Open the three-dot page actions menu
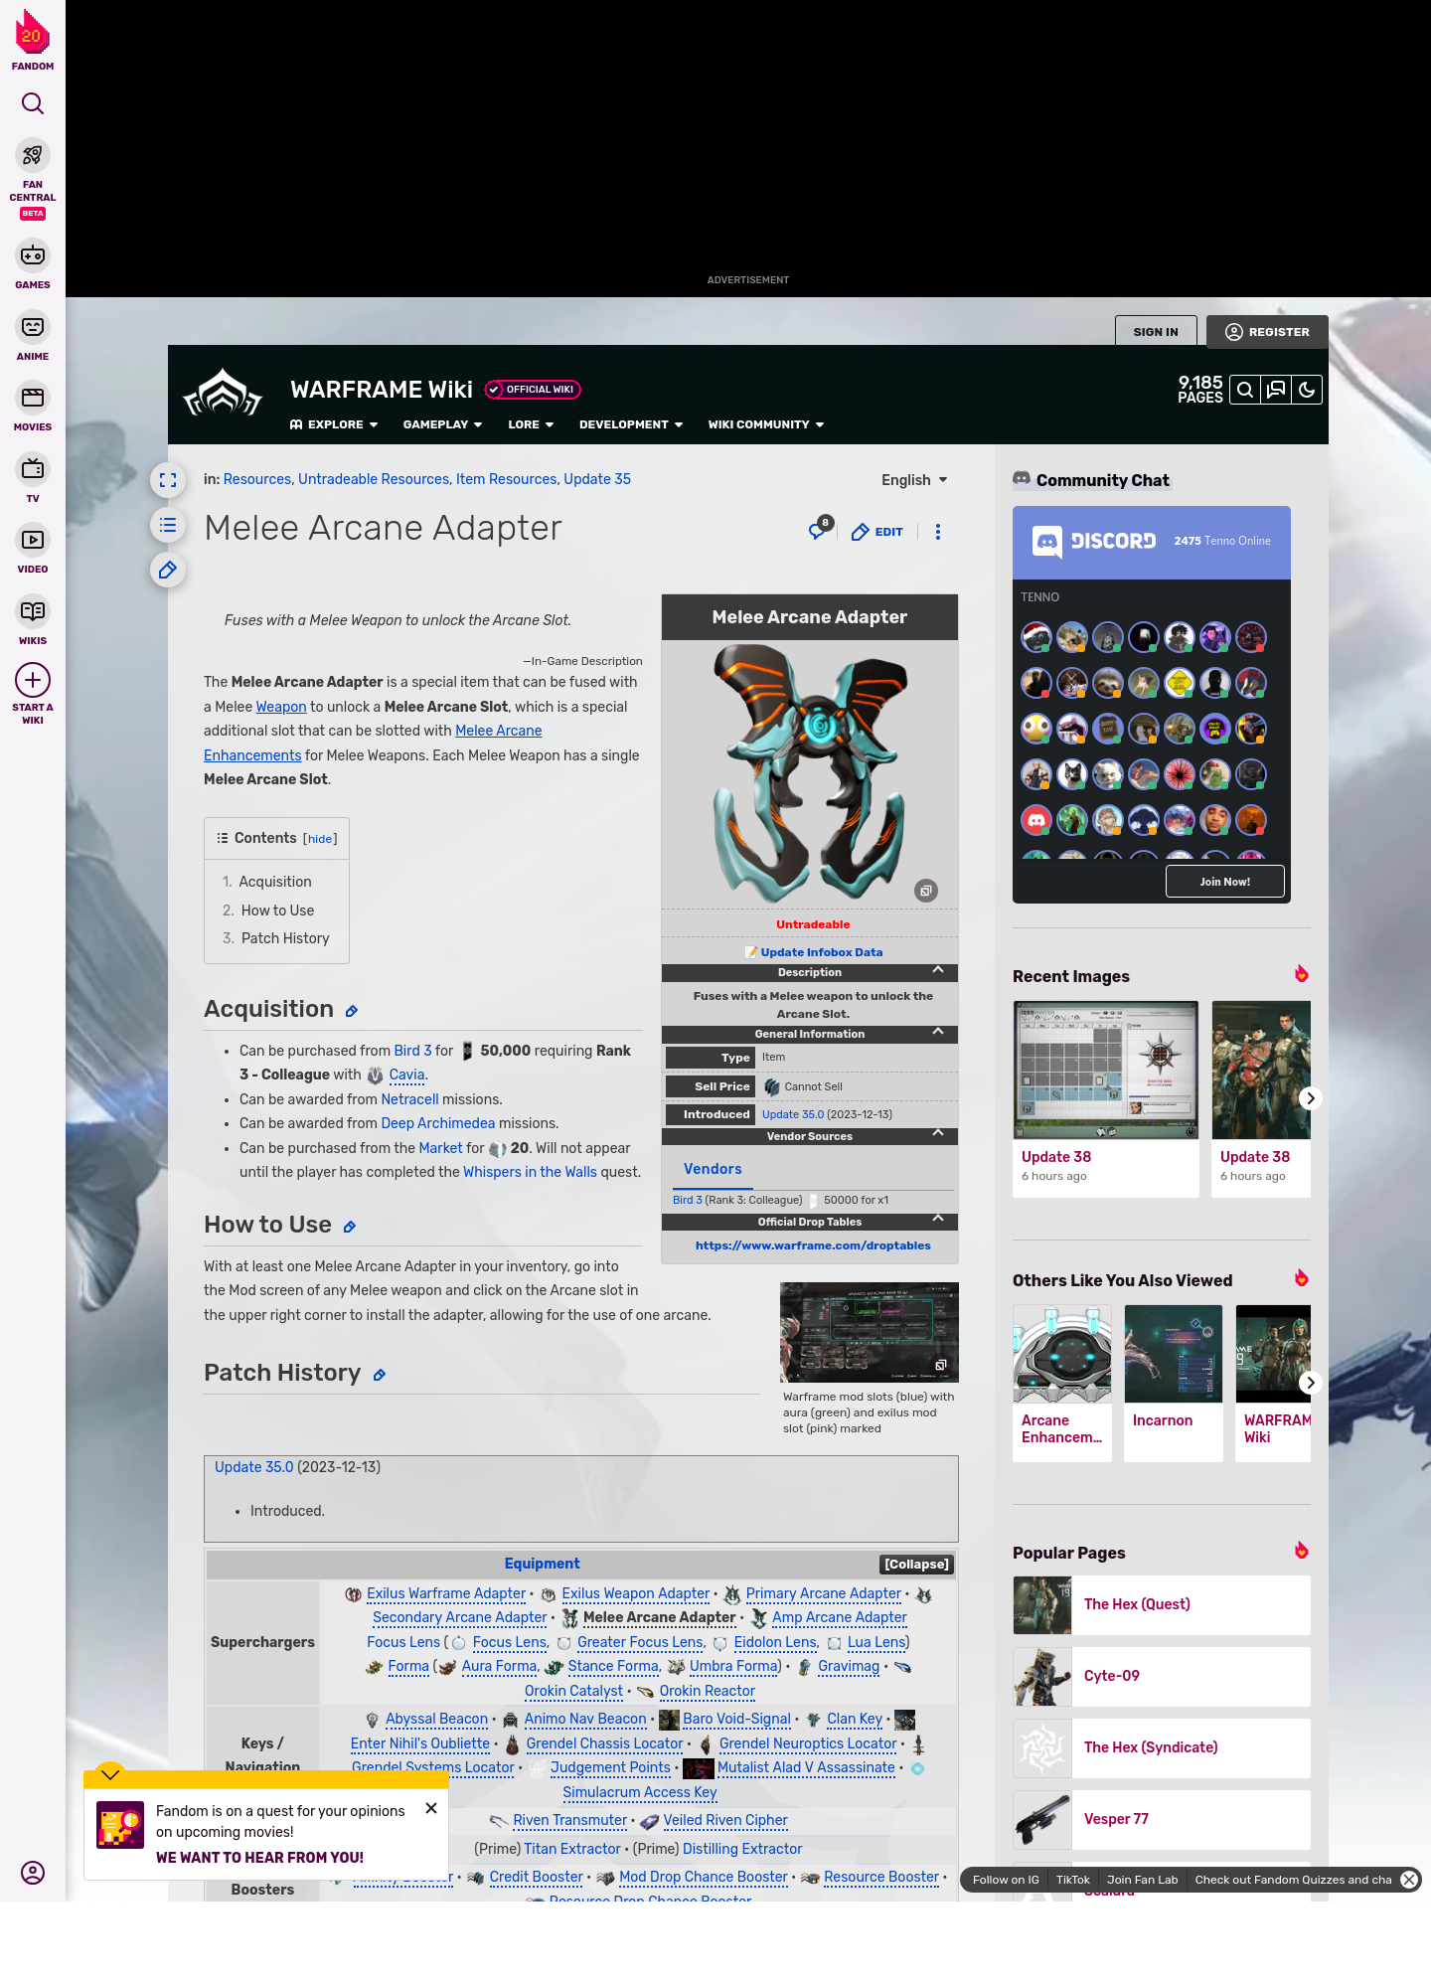The height and width of the screenshot is (1988, 1431). tap(938, 532)
